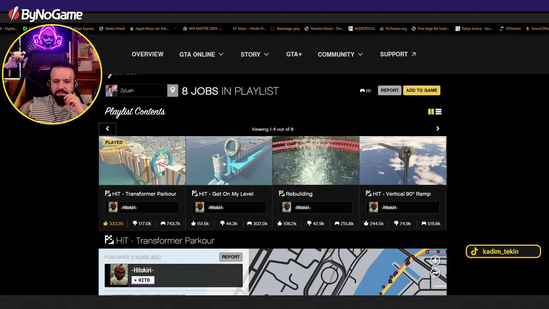Viewport: 549px width, 309px height.
Task: Open the SUPPORT external link
Action: pos(398,54)
